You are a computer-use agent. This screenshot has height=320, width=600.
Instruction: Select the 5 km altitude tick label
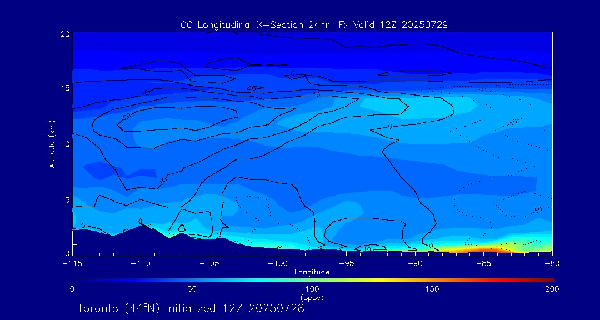point(67,199)
